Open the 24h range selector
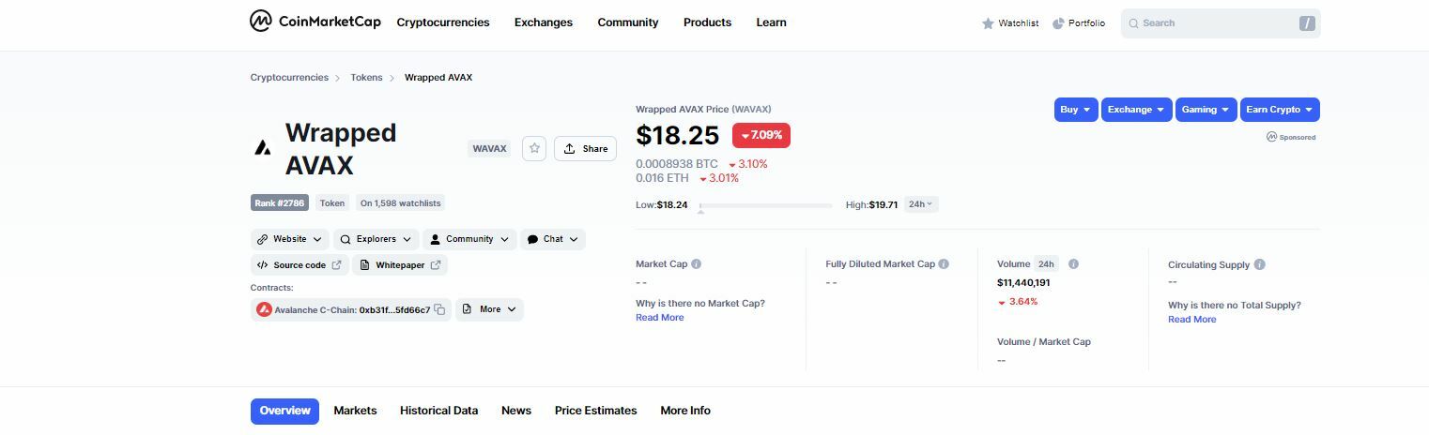This screenshot has width=1429, height=435. click(x=921, y=204)
